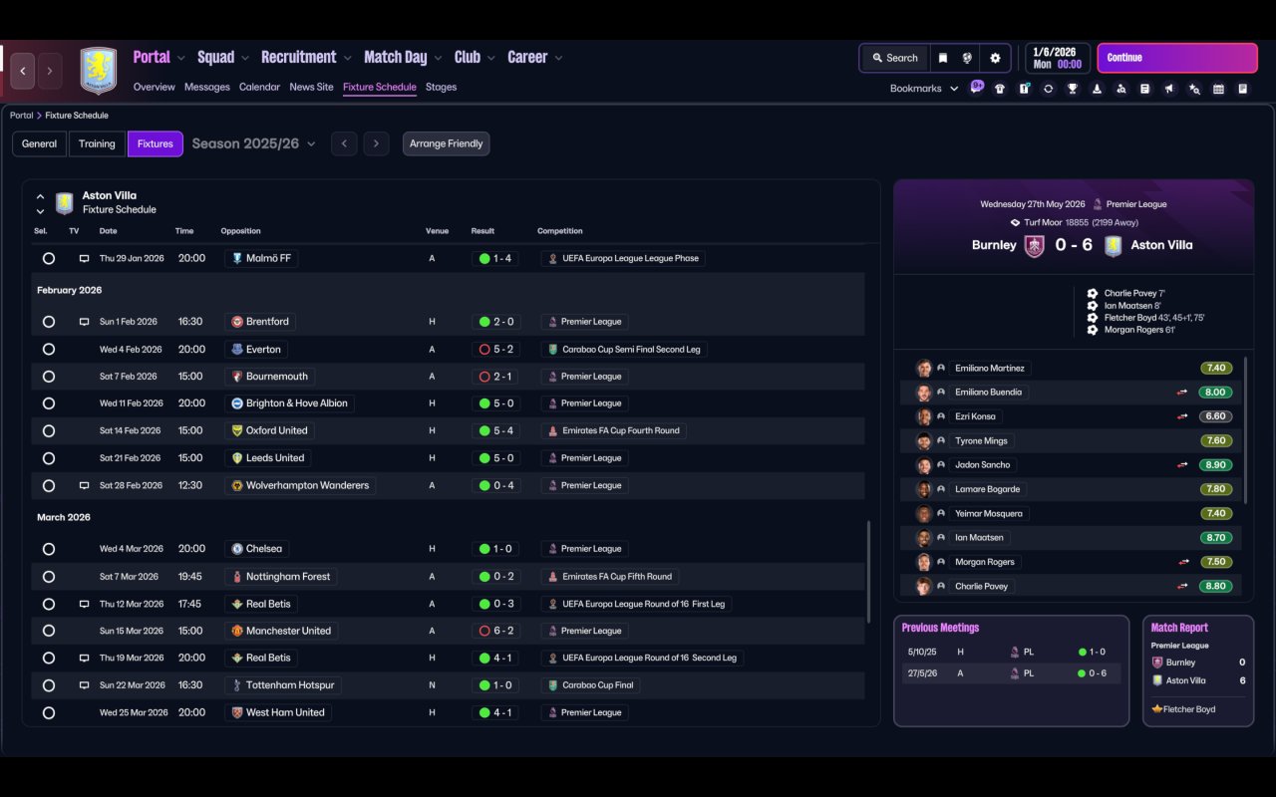Open the notifications bubble showing 9+

click(977, 87)
